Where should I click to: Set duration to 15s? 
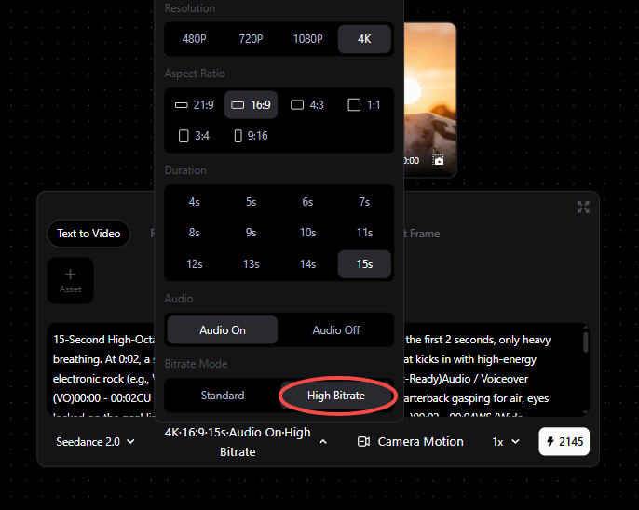tap(364, 264)
